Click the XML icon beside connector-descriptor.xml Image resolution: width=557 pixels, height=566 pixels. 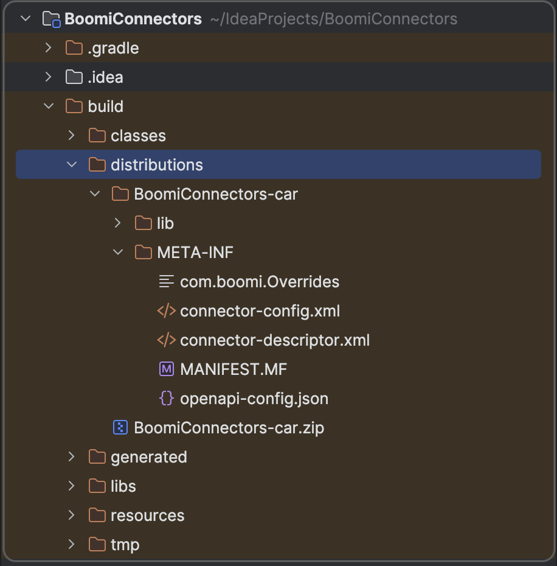(x=166, y=340)
